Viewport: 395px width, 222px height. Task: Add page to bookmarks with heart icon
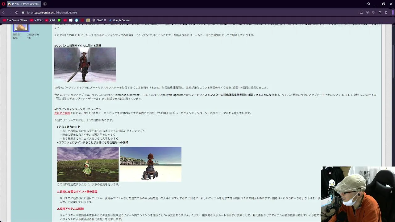click(x=374, y=13)
